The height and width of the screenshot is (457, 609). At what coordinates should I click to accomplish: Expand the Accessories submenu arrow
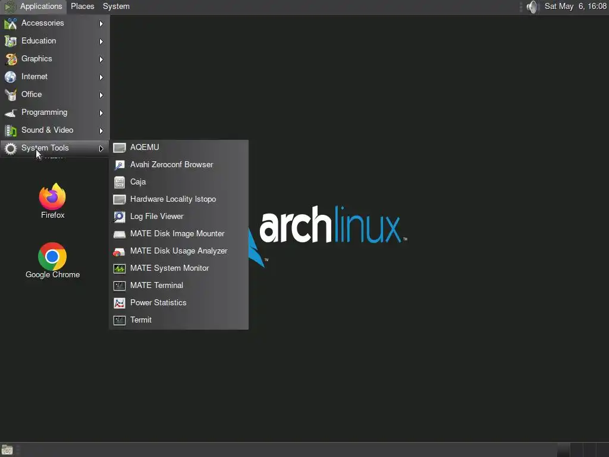(x=101, y=24)
